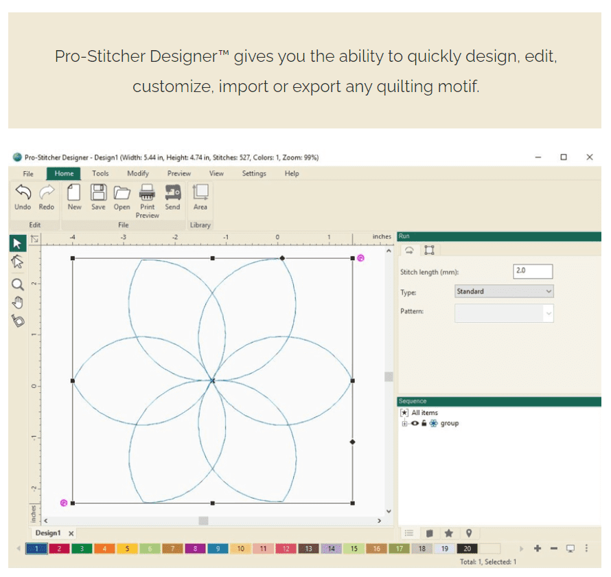Open the Preview tab

tap(179, 174)
